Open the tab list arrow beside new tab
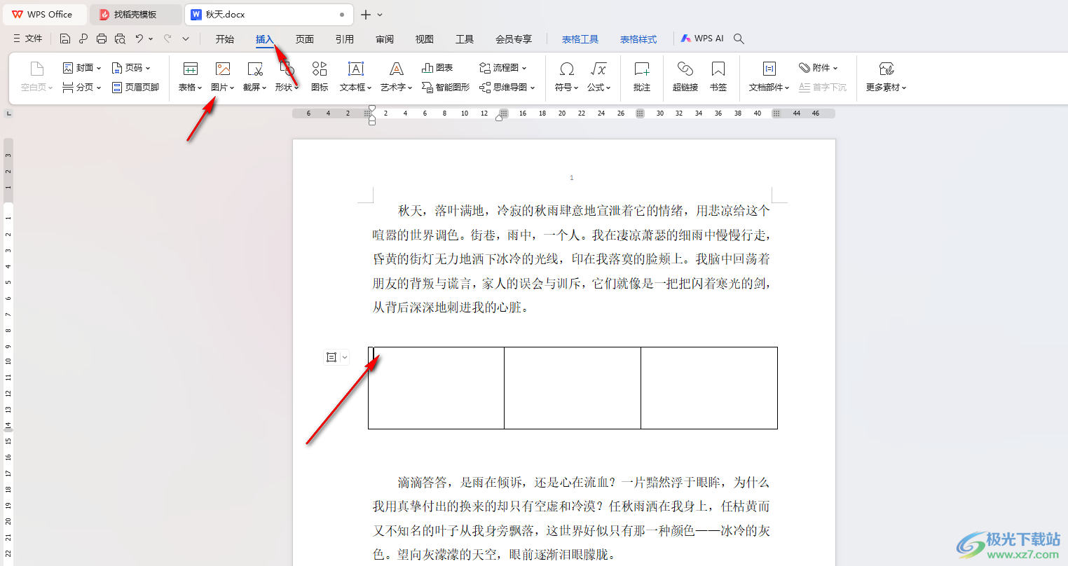The image size is (1068, 566). [380, 14]
